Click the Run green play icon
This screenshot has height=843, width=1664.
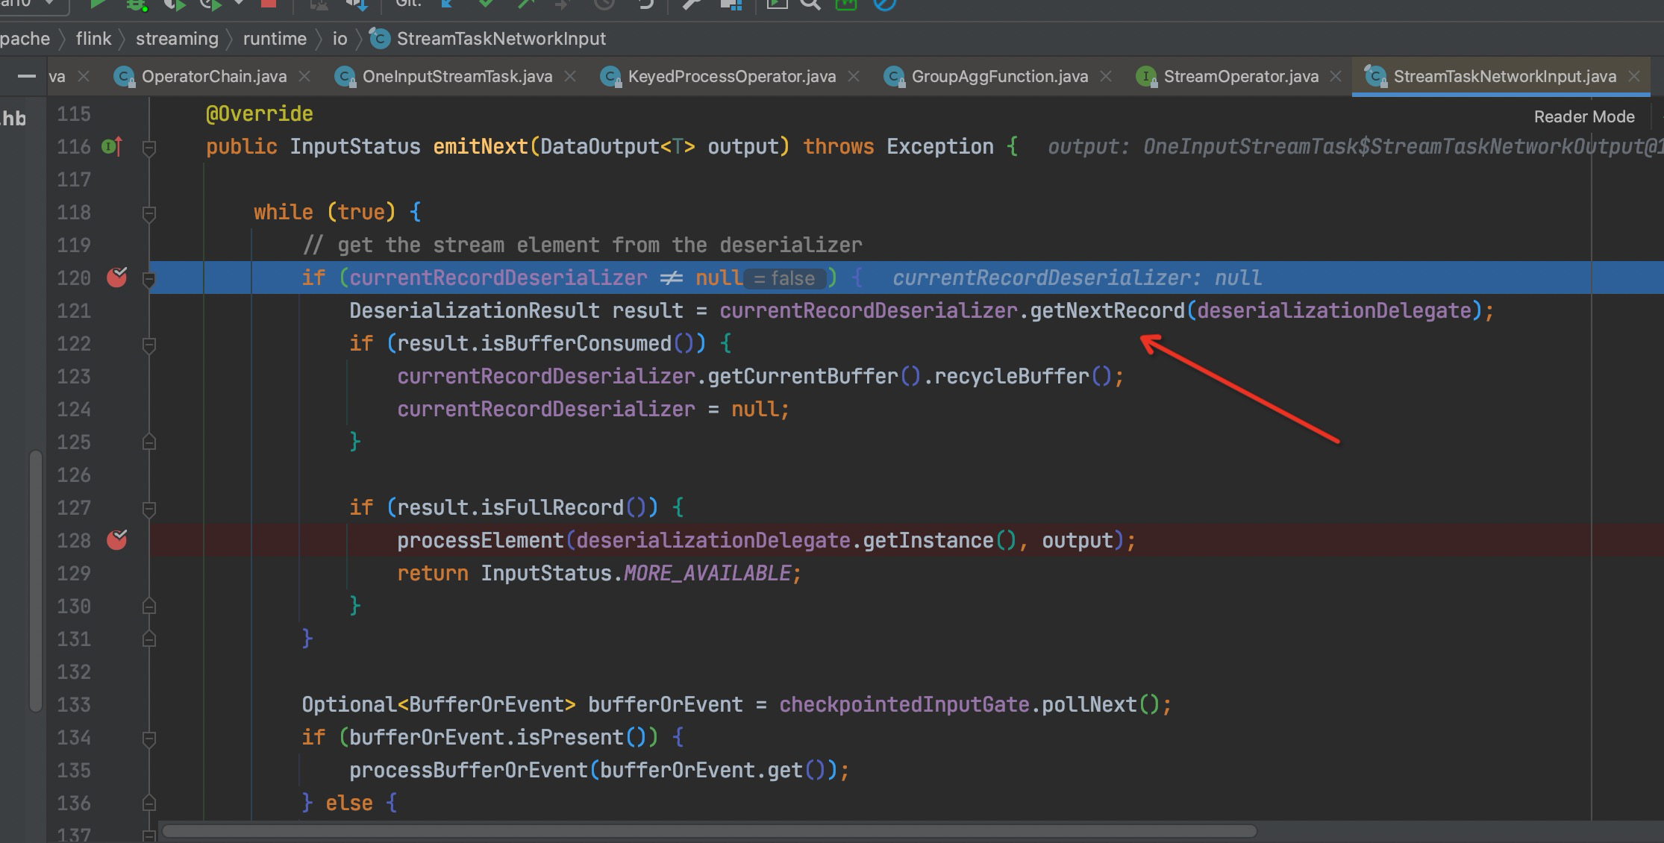pyautogui.click(x=98, y=4)
